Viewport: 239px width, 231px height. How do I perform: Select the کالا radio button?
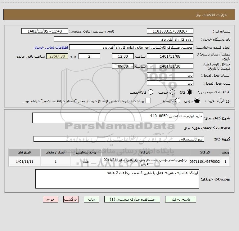[x=189, y=92]
